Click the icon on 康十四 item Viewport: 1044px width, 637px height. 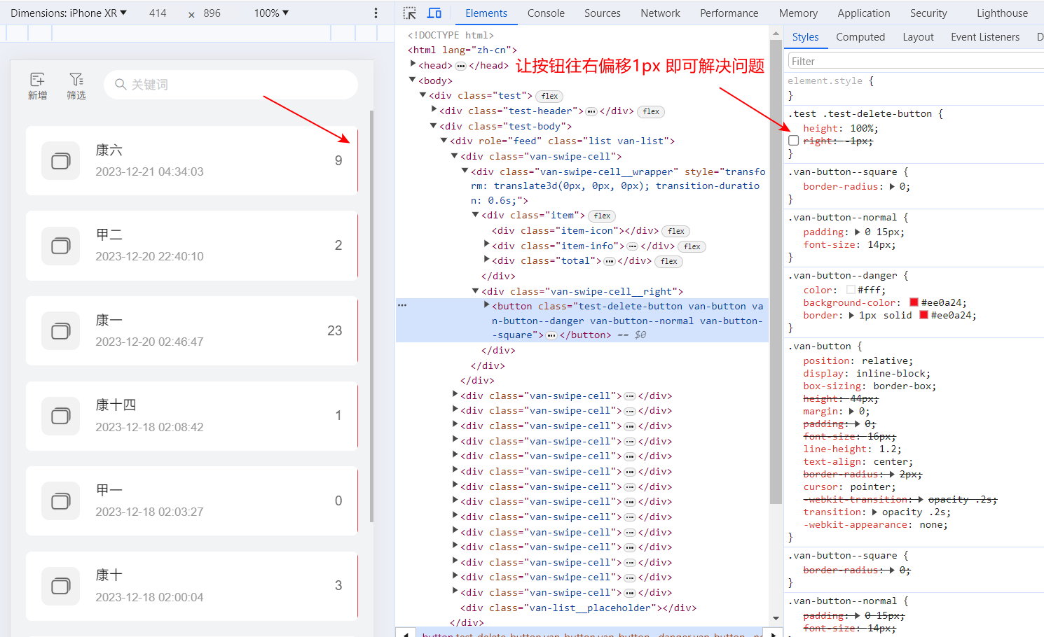[x=61, y=416]
